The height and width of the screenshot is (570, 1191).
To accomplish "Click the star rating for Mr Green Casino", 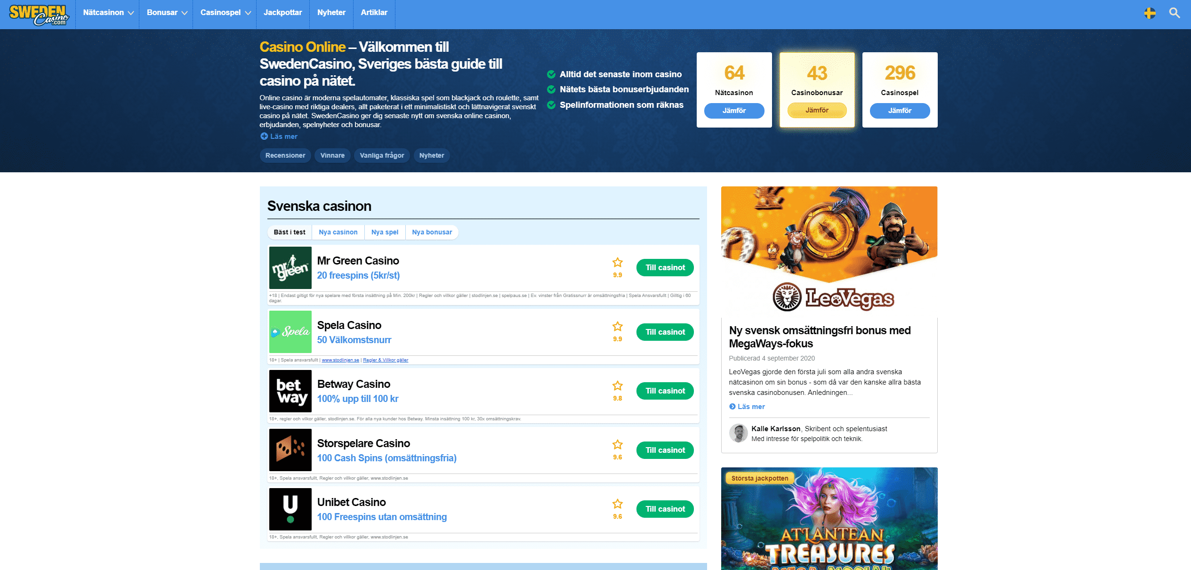I will [618, 263].
